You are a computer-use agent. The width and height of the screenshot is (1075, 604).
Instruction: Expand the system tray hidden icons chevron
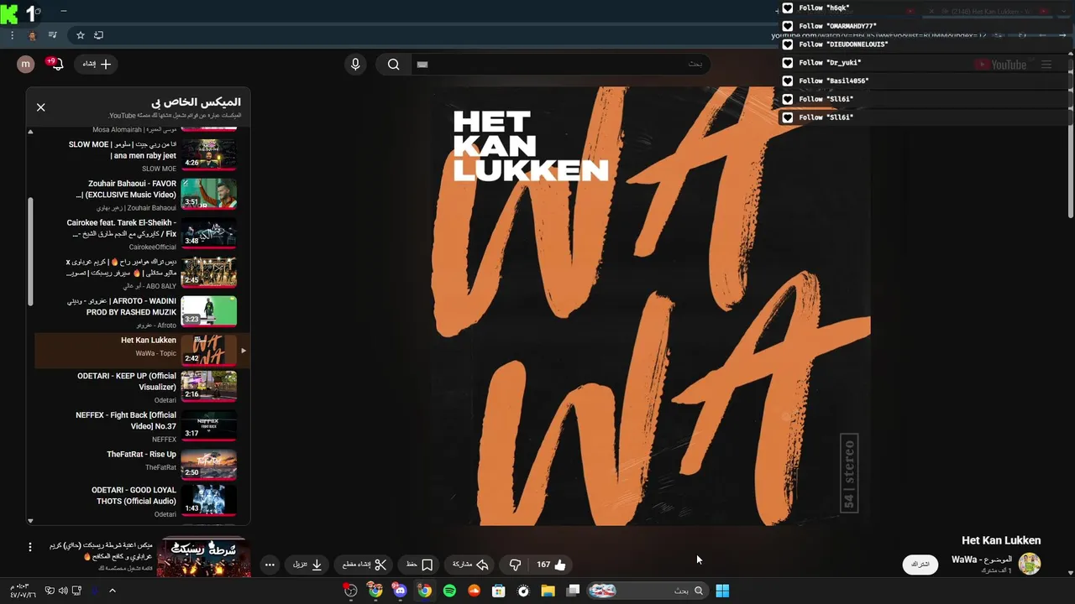(112, 591)
